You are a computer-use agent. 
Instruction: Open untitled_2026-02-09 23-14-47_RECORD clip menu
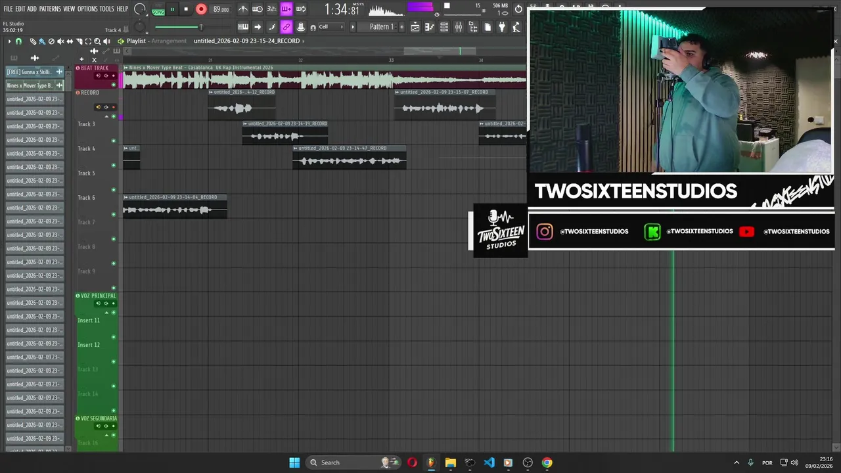tap(296, 148)
